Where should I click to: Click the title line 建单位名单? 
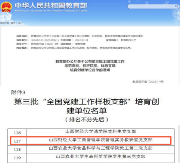[87, 111]
